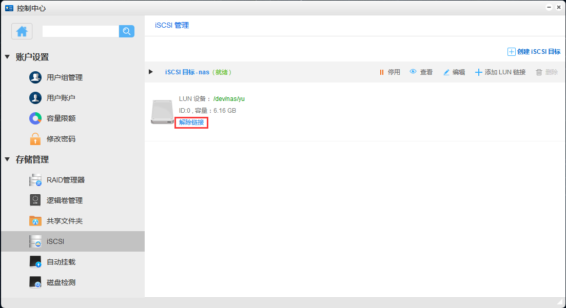This screenshot has width=566, height=308.
Task: Focus the sidebar search box
Action: (81, 31)
